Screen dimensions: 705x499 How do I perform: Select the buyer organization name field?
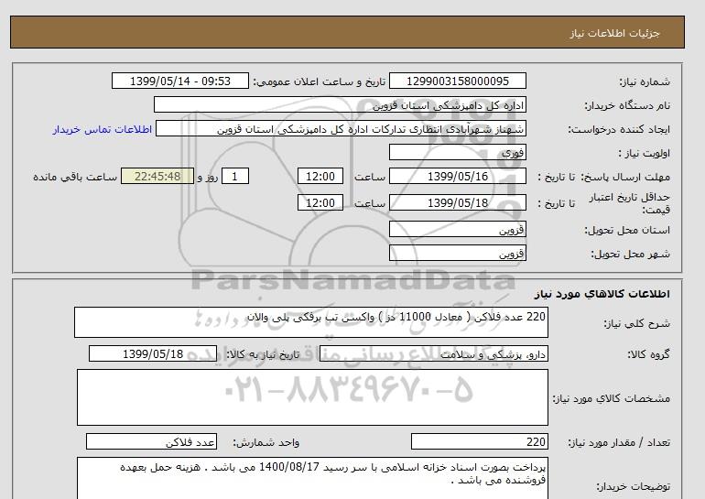pyautogui.click(x=340, y=104)
